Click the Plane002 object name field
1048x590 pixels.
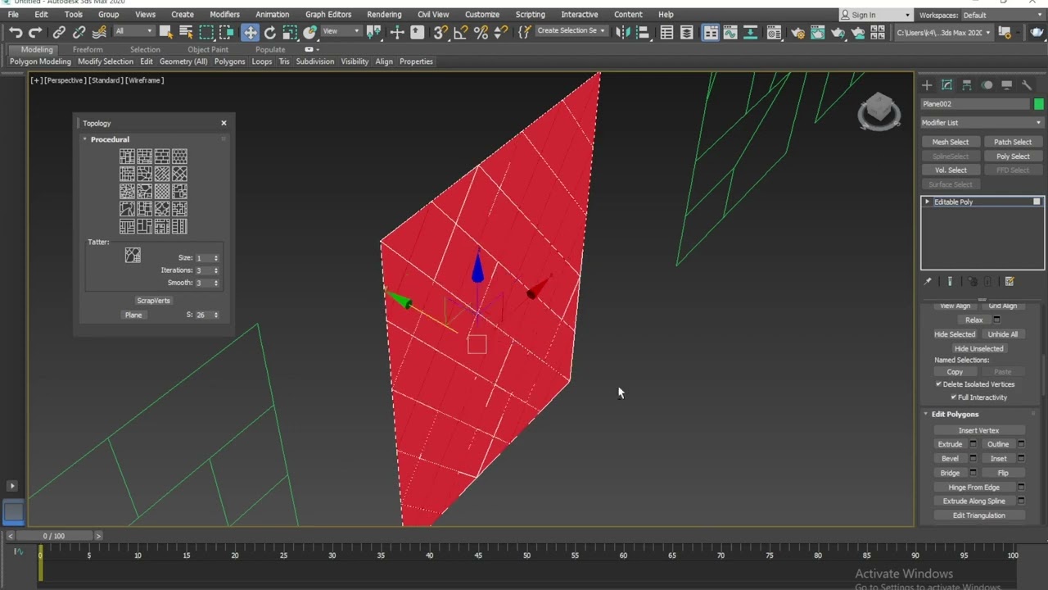(x=975, y=104)
